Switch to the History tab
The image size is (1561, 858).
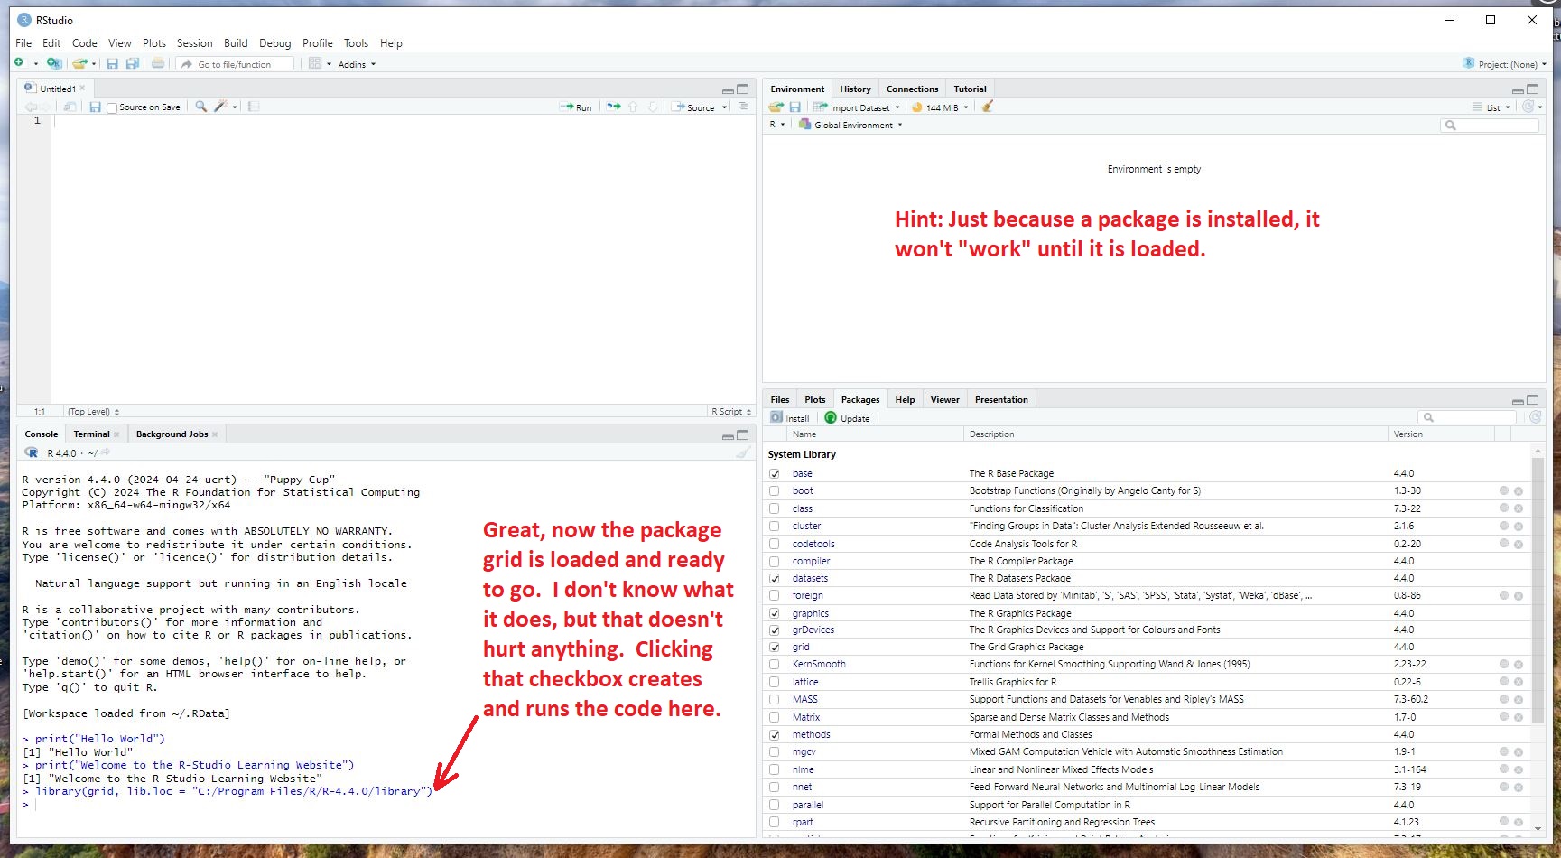pyautogui.click(x=855, y=89)
